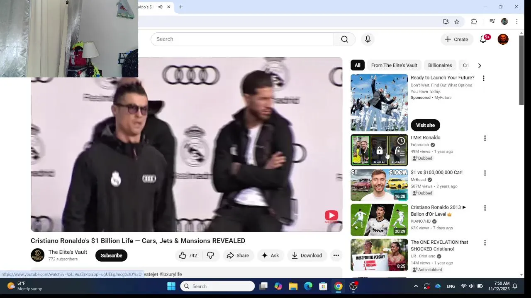531x298 pixels.
Task: Open File Explorer from the taskbar
Action: click(293, 286)
